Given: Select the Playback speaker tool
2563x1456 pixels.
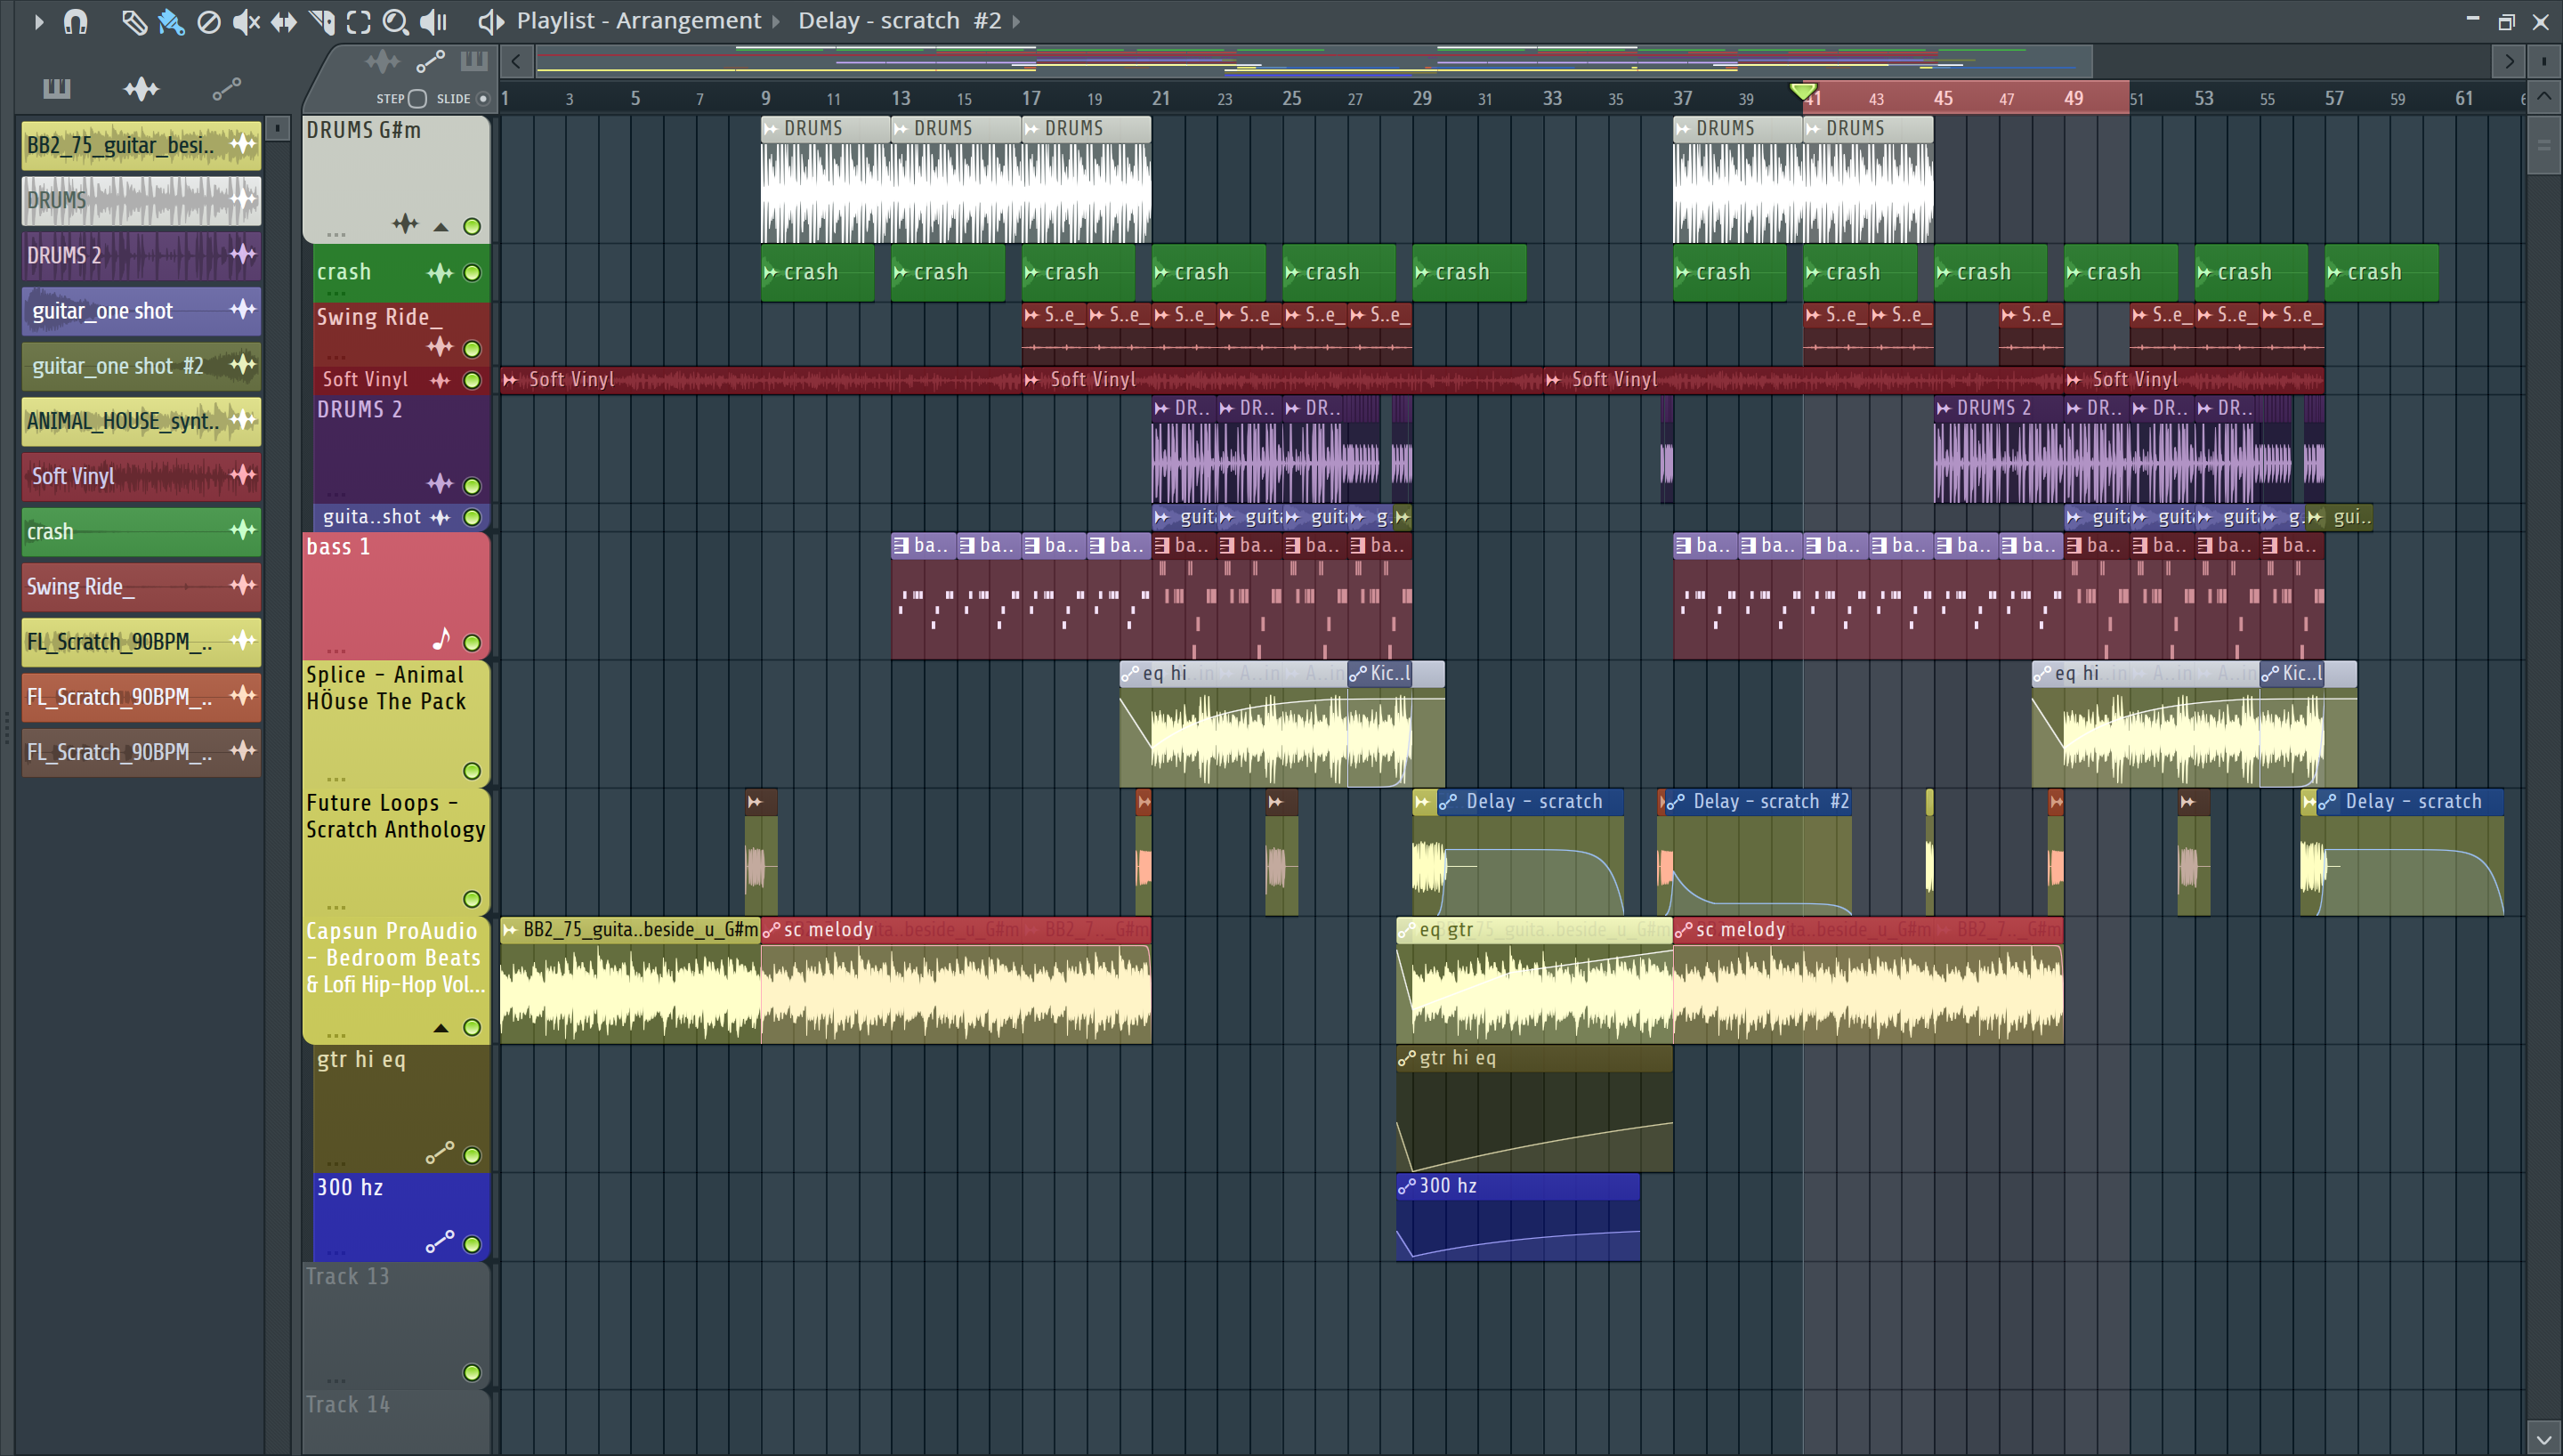Looking at the screenshot, I should click(433, 21).
